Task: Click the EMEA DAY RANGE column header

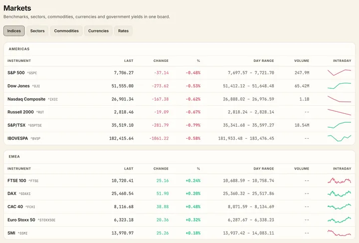Action: click(x=264, y=169)
